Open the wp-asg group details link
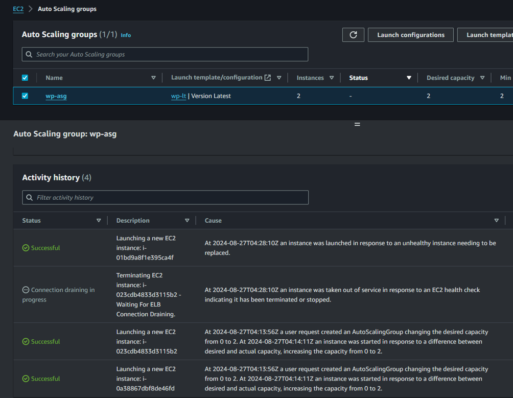 (56, 96)
